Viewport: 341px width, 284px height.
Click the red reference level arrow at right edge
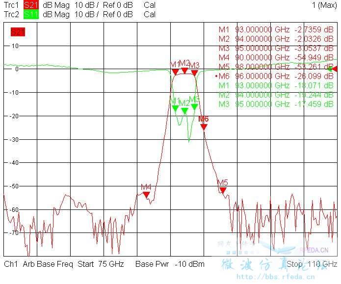point(335,69)
